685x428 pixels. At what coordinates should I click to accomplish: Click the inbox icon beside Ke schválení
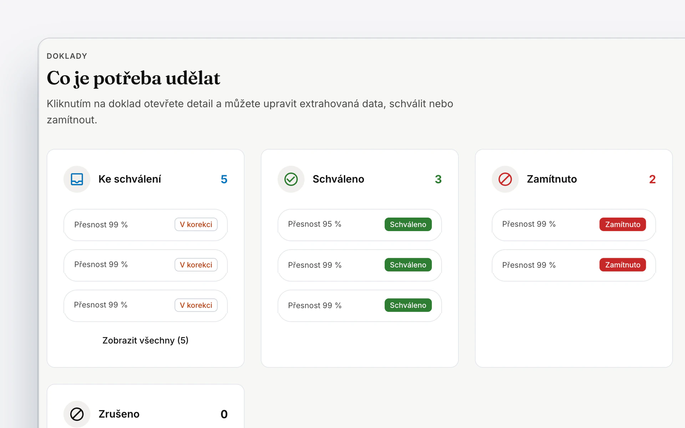77,179
